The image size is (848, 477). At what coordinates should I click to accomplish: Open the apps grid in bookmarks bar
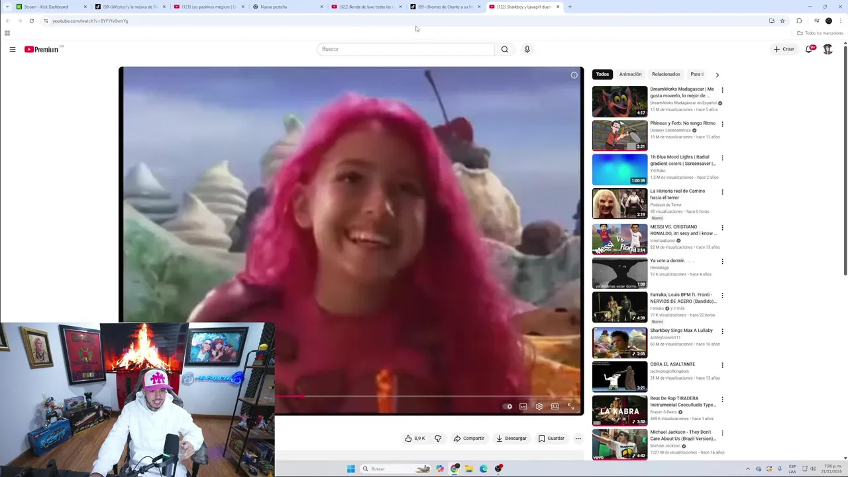pos(7,33)
